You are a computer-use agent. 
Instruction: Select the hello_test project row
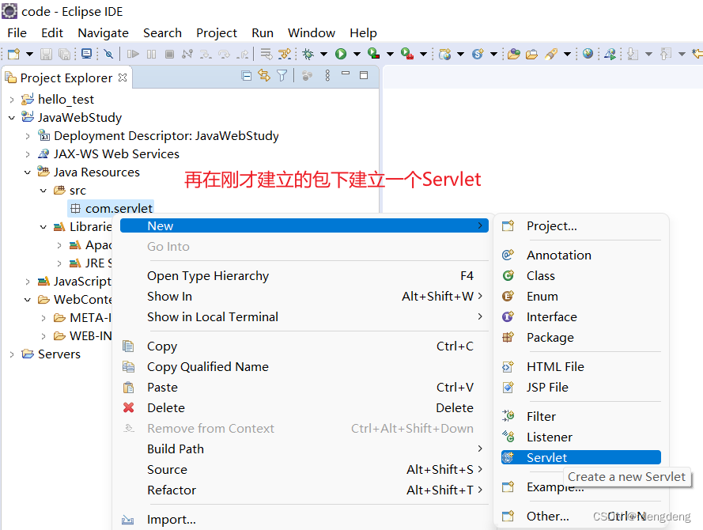tap(58, 99)
